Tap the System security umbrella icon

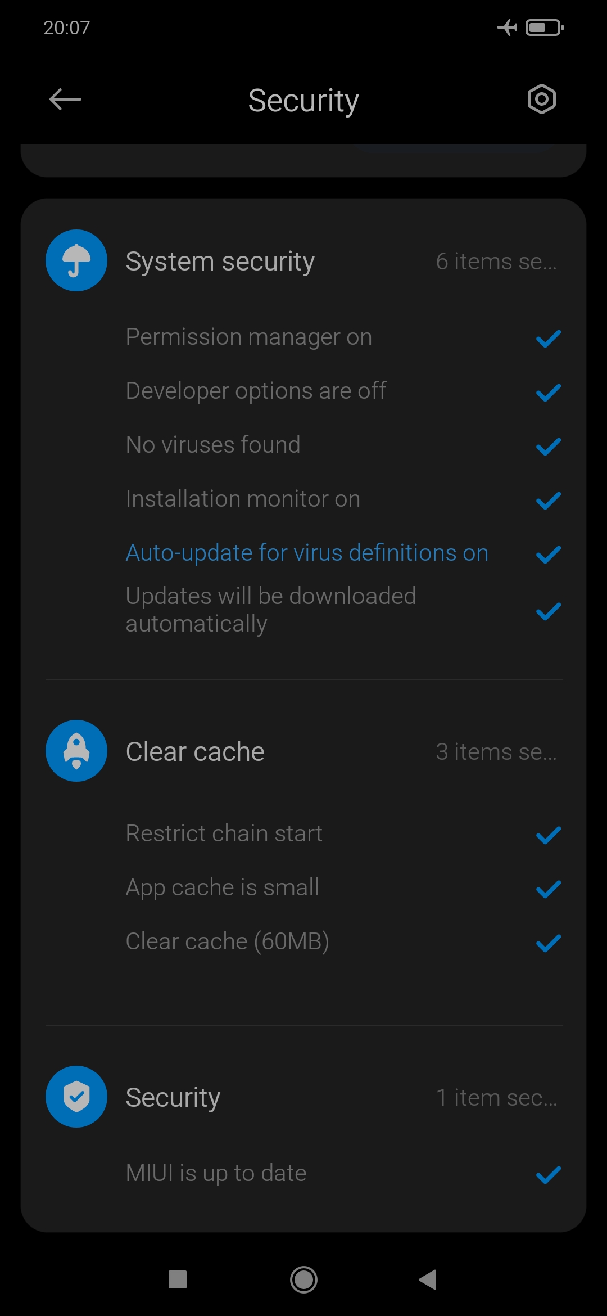coord(76,260)
